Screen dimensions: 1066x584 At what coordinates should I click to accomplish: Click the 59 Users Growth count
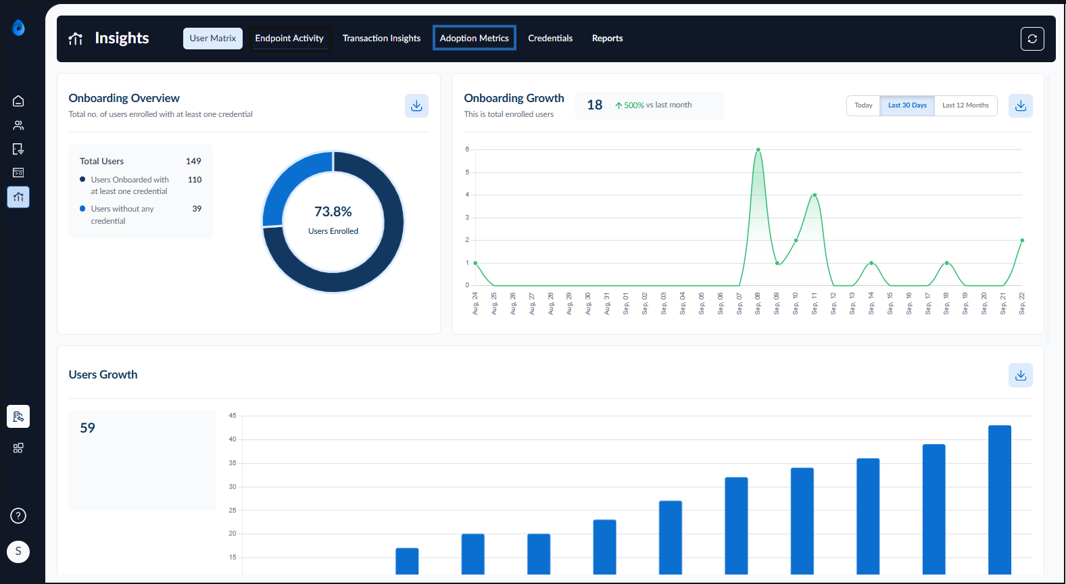[88, 428]
